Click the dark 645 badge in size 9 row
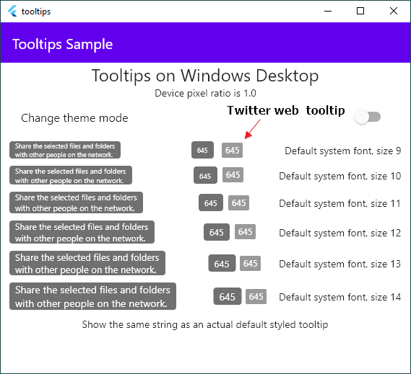This screenshot has height=374, width=411. click(x=202, y=150)
